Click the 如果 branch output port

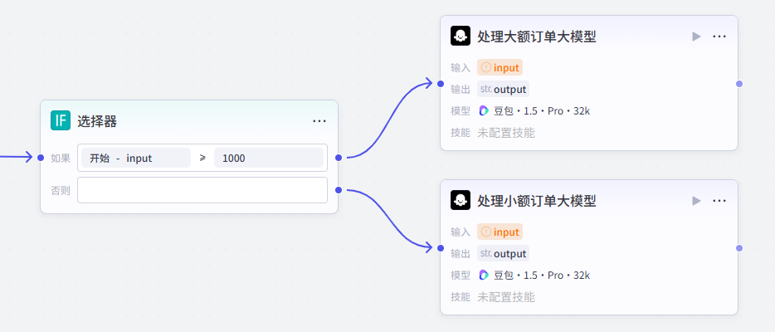point(338,158)
